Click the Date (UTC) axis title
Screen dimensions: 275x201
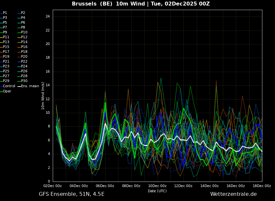point(157,191)
